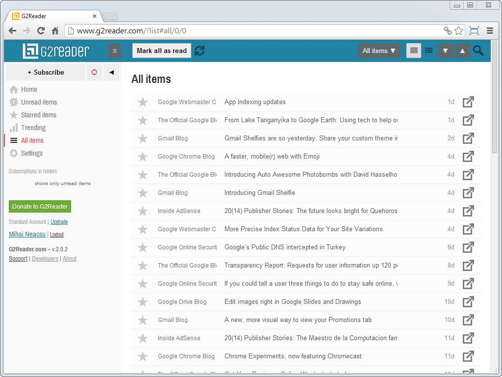
Task: Open Quehoros Publisher Stories external link
Action: click(x=468, y=211)
